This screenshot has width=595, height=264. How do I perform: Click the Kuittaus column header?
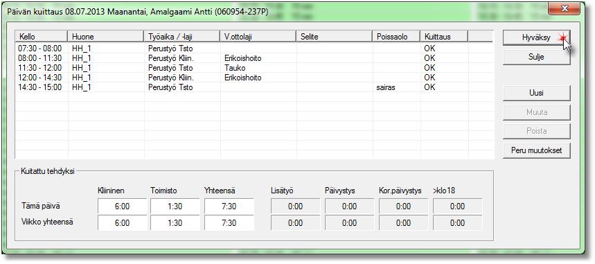click(x=444, y=37)
